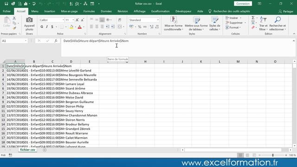Screen dimensions: 297x167
Task: Switch to the Données tab
Action: pyautogui.click(x=106, y=11)
